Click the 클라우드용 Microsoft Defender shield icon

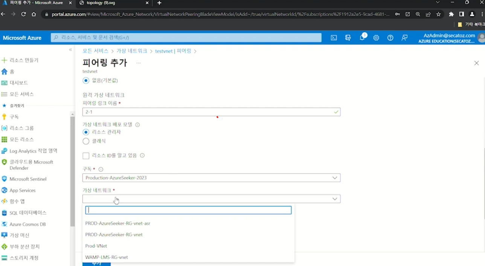tap(5, 162)
